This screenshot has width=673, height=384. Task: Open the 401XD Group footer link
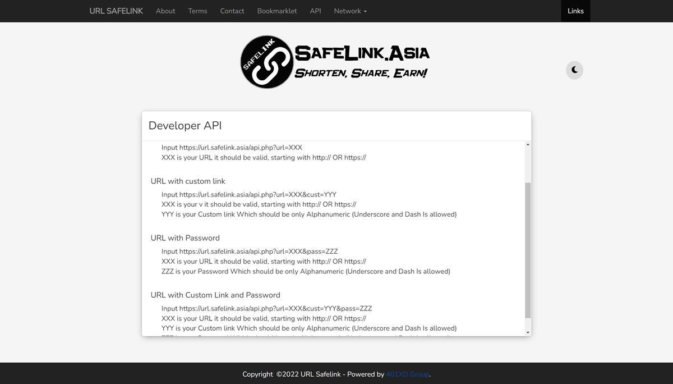coord(408,374)
